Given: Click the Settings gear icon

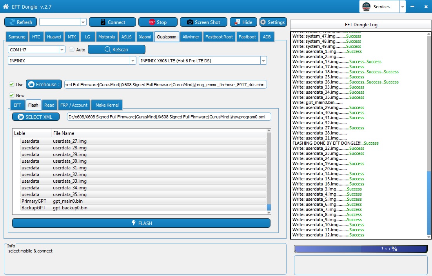Looking at the screenshot, I should pyautogui.click(x=263, y=22).
